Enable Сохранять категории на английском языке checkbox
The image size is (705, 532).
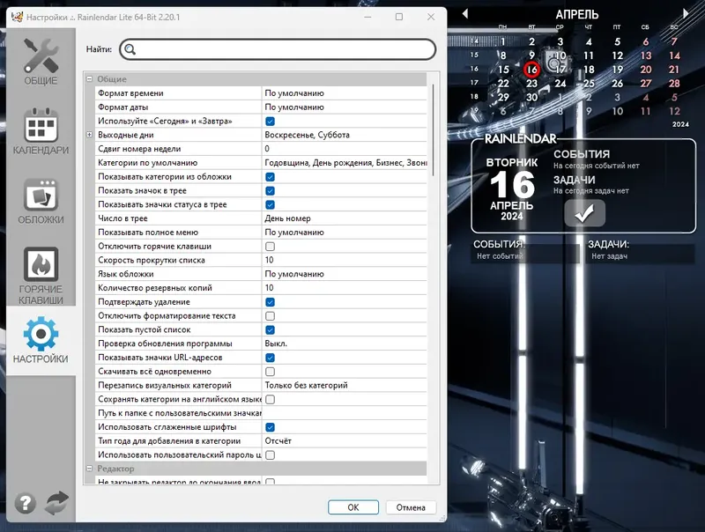click(x=271, y=400)
